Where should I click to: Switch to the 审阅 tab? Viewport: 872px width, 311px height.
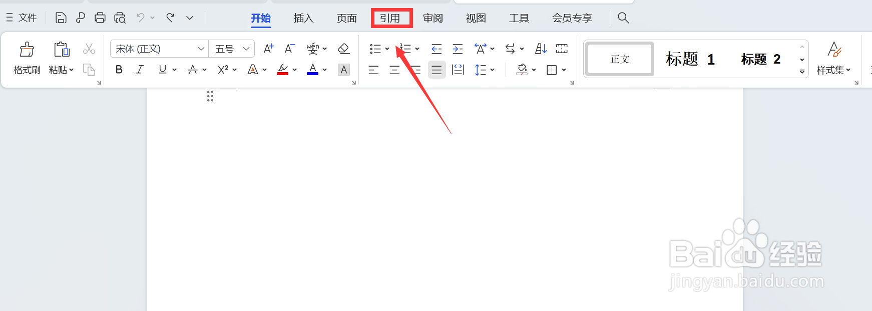[x=433, y=18]
